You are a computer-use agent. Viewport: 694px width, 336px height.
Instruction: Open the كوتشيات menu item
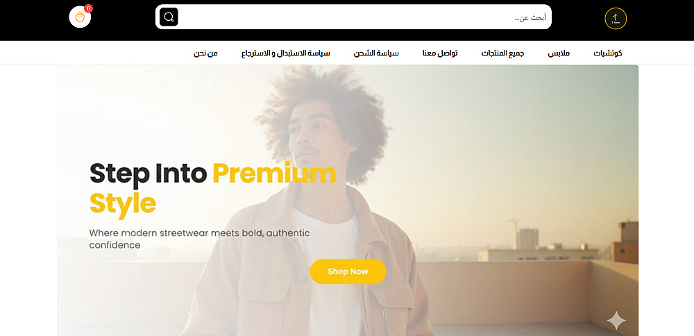coord(608,53)
